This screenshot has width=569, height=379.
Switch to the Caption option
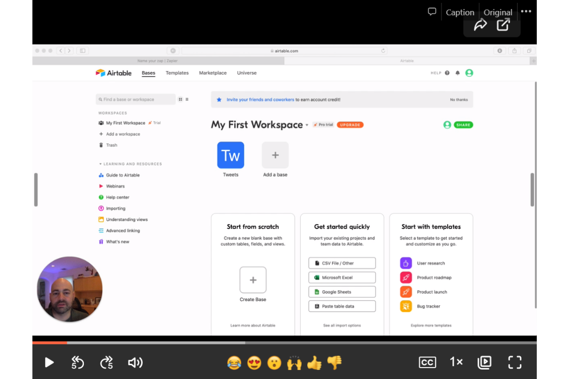tap(460, 13)
